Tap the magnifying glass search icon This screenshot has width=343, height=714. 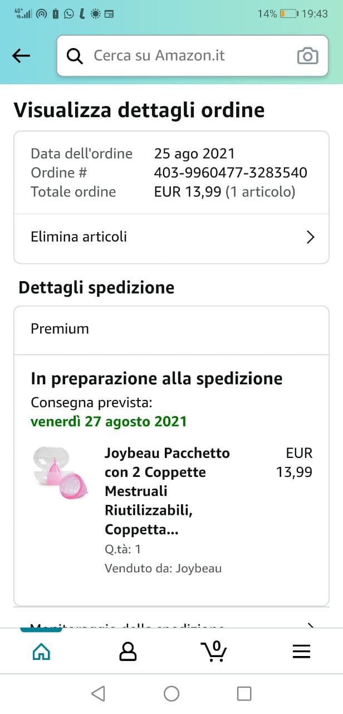click(75, 56)
